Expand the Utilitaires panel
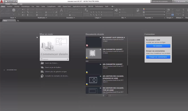The width and height of the screenshot is (188, 111). pyautogui.click(x=179, y=18)
